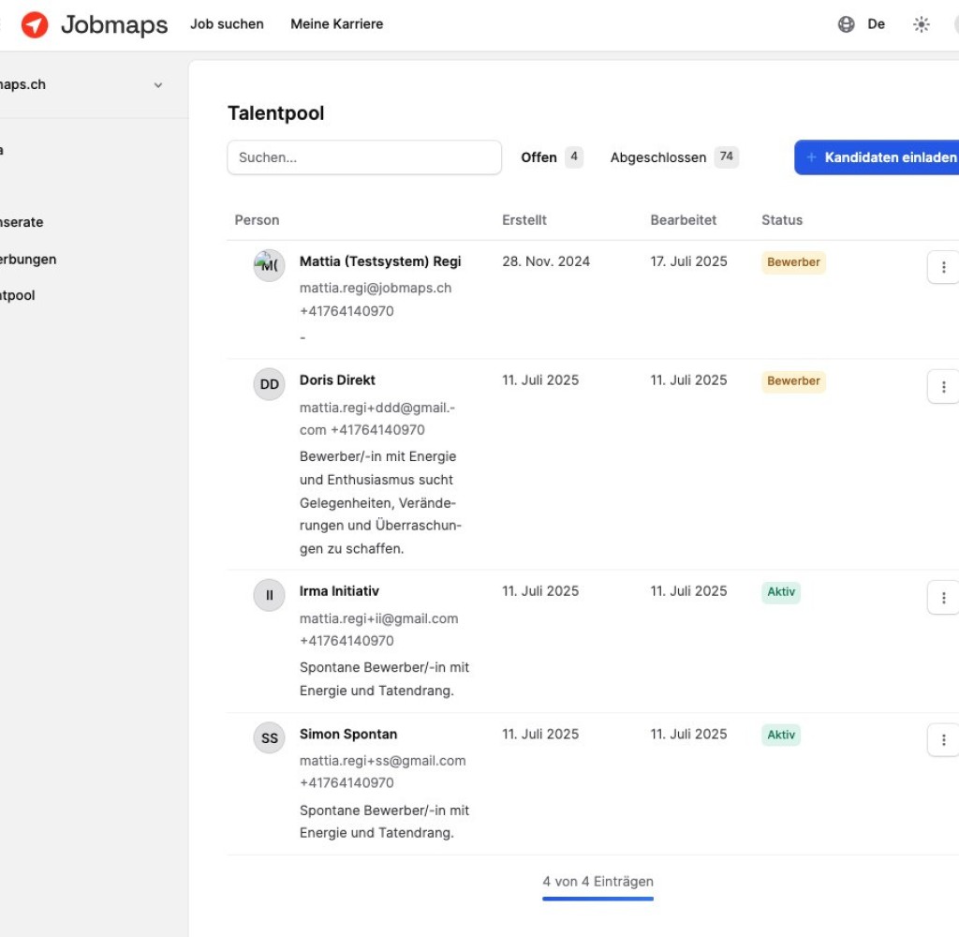Screen dimensions: 959x937
Task: Click the globe language icon
Action: (846, 24)
